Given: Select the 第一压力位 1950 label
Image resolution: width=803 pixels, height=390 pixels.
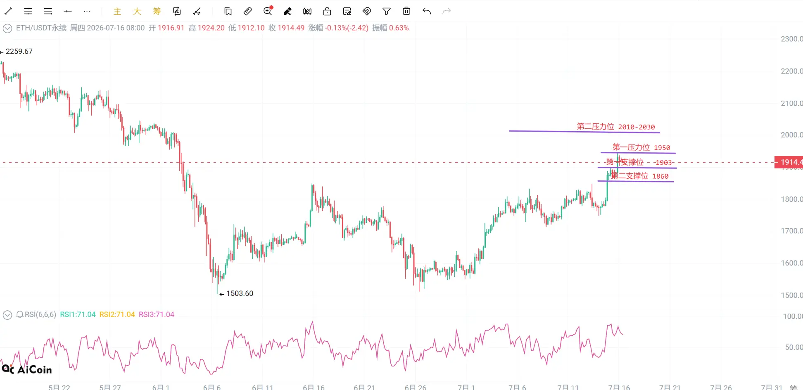Looking at the screenshot, I should (x=641, y=147).
